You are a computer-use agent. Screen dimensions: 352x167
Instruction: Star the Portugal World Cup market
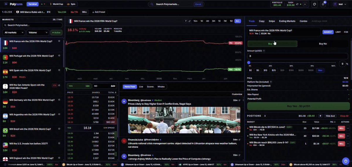[59, 56]
